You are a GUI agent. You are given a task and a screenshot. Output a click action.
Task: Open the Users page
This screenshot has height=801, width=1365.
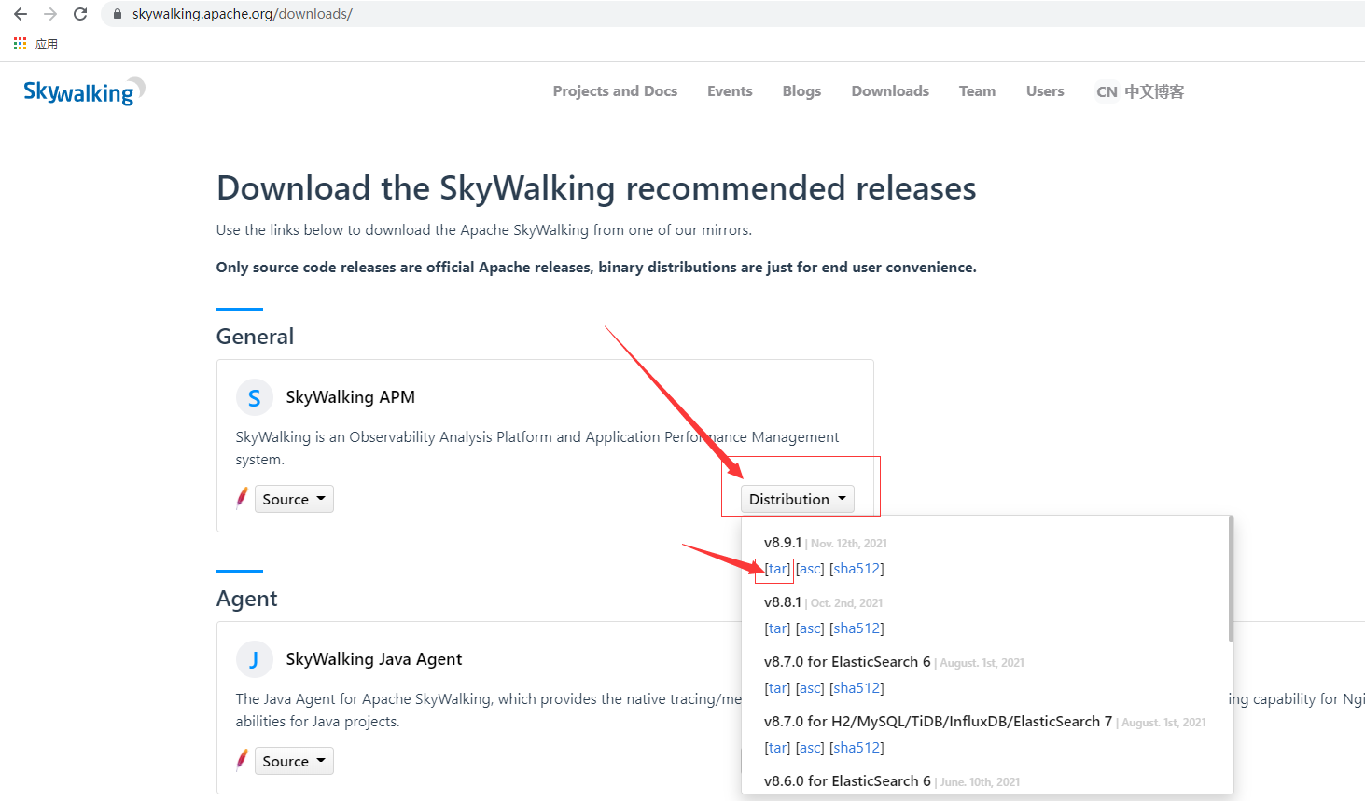click(1045, 90)
